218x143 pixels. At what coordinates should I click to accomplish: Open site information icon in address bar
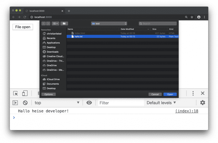coord(32,17)
